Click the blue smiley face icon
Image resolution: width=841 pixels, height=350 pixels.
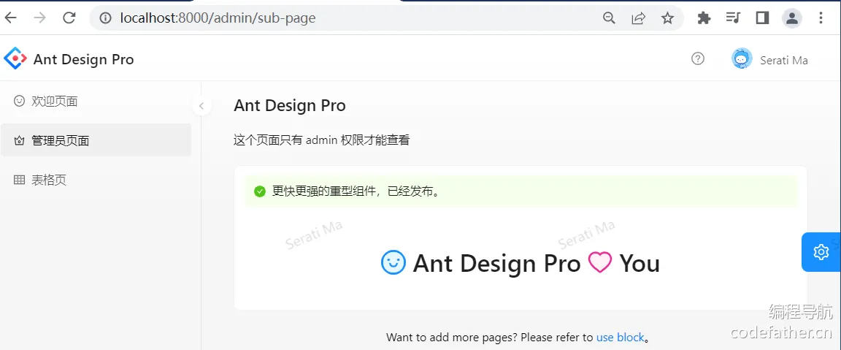tap(393, 262)
